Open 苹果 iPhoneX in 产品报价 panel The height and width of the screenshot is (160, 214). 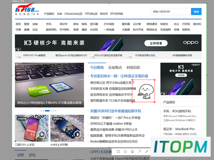tap(170, 116)
